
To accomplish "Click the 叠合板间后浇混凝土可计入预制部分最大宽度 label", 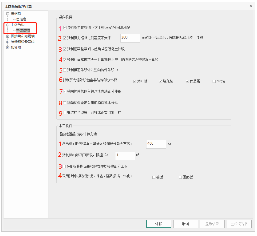I will tap(97, 144).
